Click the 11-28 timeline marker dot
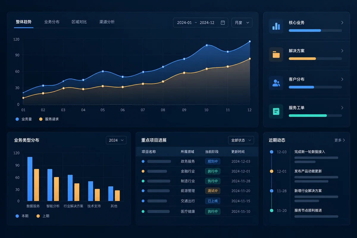357x238 pixels. (x=272, y=191)
